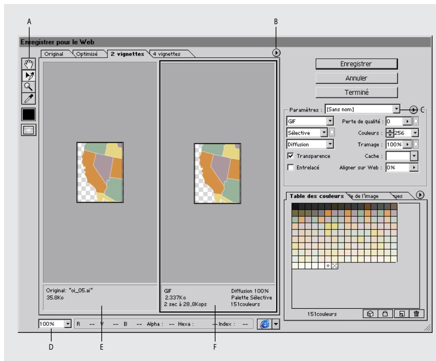Click the 'Original: "oi_05.ai"' info text
The image size is (436, 361).
(x=69, y=290)
